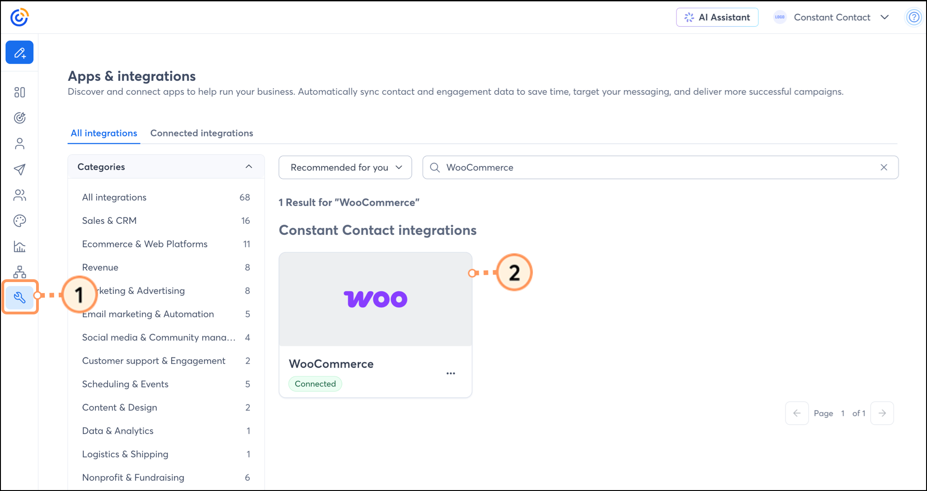Viewport: 927px width, 491px height.
Task: Select Ecommerce & Web Platforms category
Action: click(166, 244)
